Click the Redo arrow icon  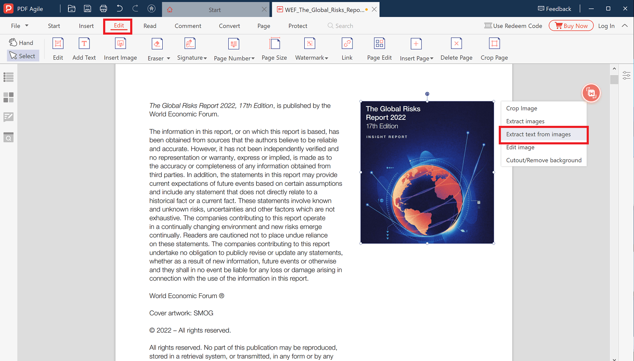135,8
